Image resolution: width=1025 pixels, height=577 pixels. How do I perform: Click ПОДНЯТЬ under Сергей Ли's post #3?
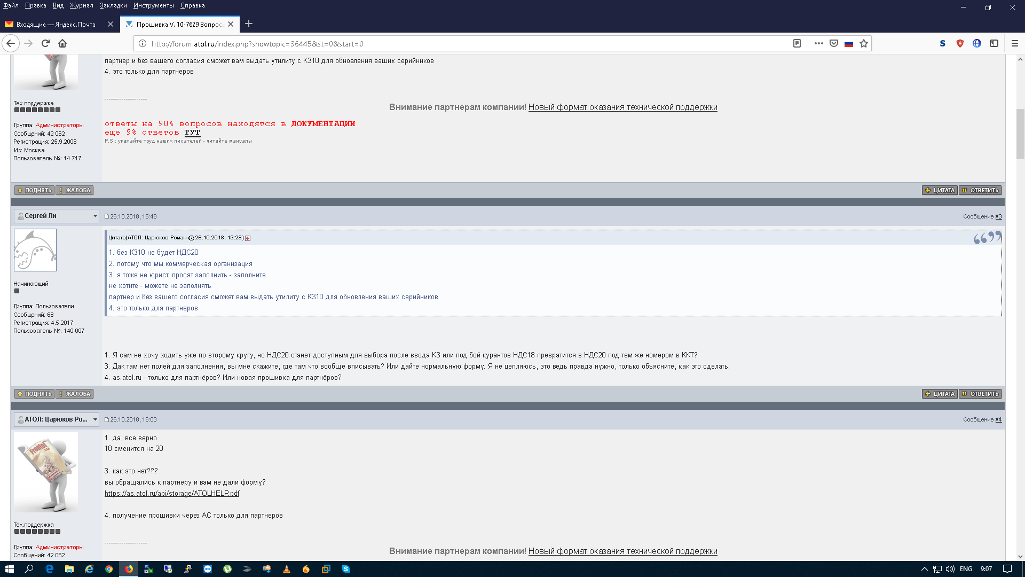click(34, 394)
